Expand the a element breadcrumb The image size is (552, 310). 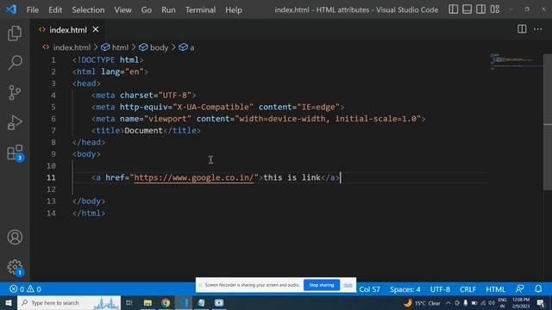tap(186, 47)
